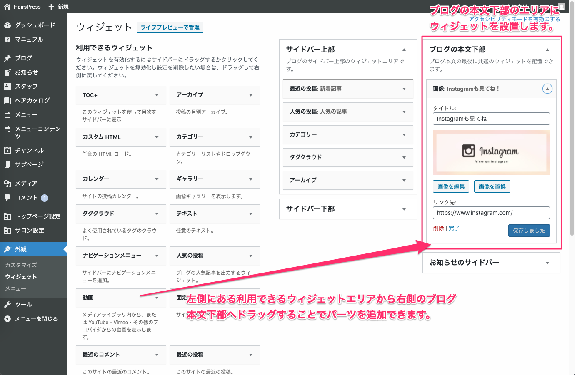Expand the カスタム HTML widget options

pos(157,137)
